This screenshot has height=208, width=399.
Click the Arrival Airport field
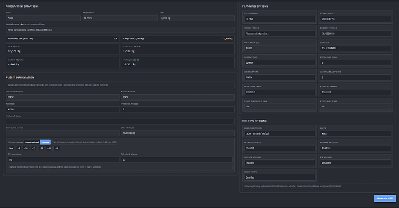(x=178, y=98)
